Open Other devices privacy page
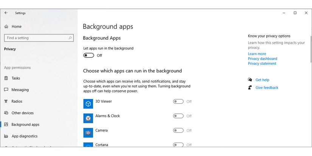Image resolution: width=312 pixels, height=156 pixels. click(x=22, y=113)
